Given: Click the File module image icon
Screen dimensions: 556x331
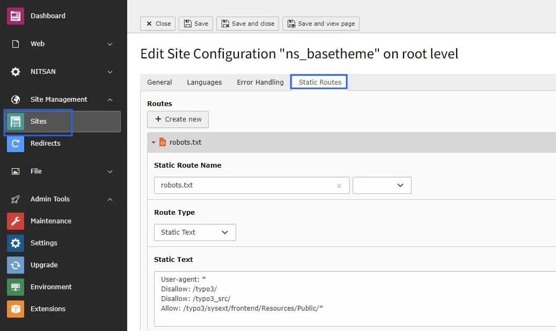Looking at the screenshot, I should [x=16, y=171].
